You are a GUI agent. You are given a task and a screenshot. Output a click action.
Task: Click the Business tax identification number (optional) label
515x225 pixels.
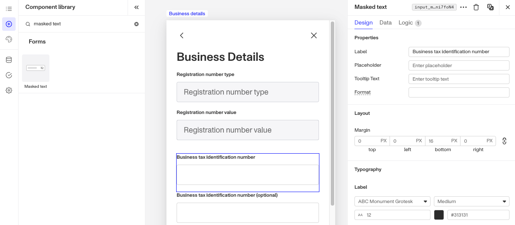pyautogui.click(x=227, y=195)
